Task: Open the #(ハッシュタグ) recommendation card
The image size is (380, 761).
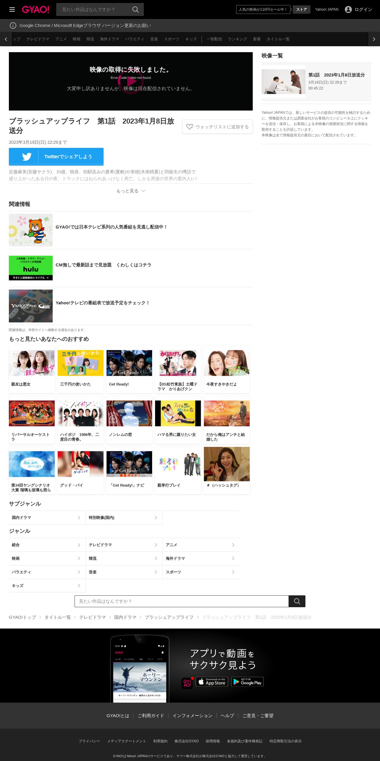Action: coord(227,471)
